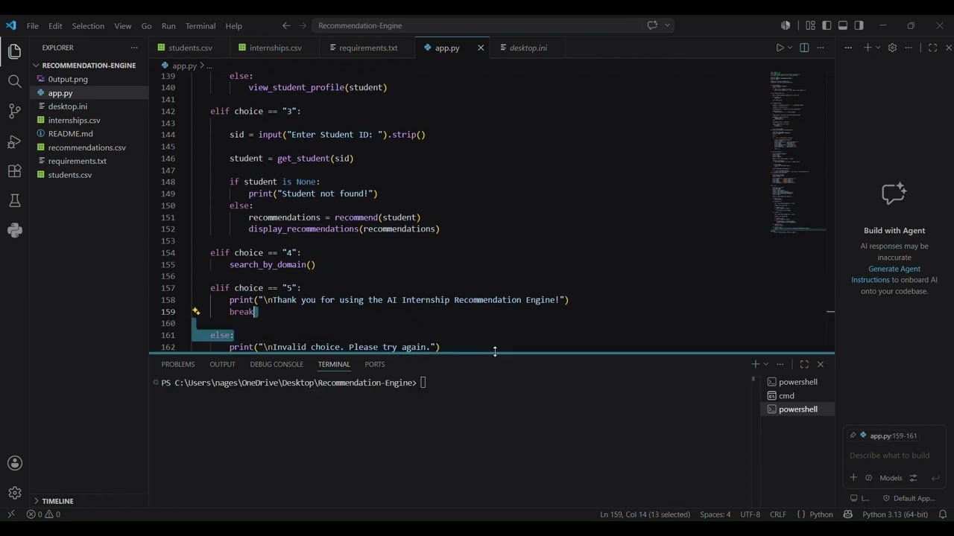Start a new chat with plus icon
Screen dimensions: 954x536
(868, 48)
